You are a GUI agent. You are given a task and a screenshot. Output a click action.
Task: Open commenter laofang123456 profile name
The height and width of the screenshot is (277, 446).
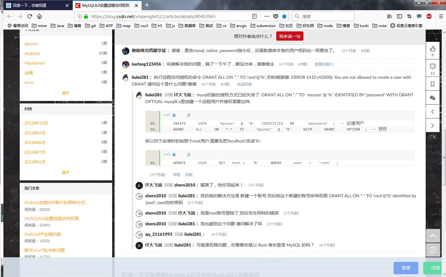(x=146, y=64)
